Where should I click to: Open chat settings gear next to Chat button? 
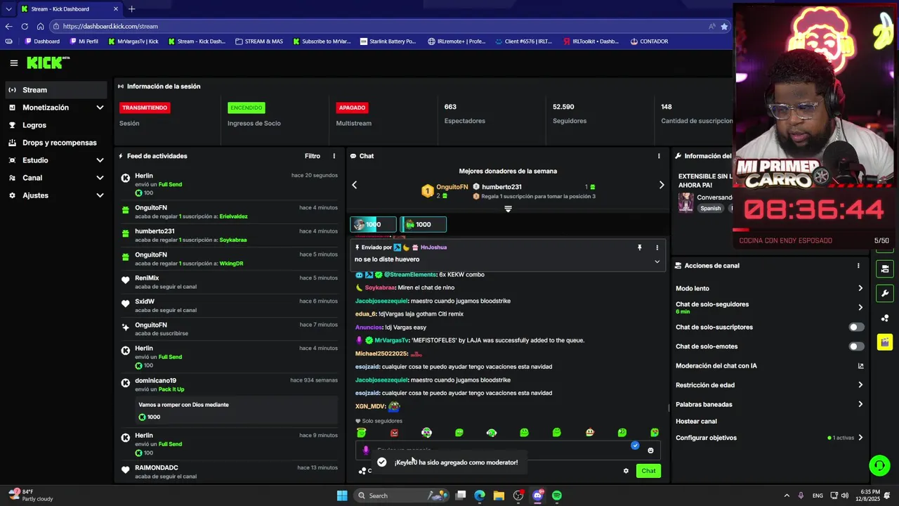pyautogui.click(x=626, y=471)
